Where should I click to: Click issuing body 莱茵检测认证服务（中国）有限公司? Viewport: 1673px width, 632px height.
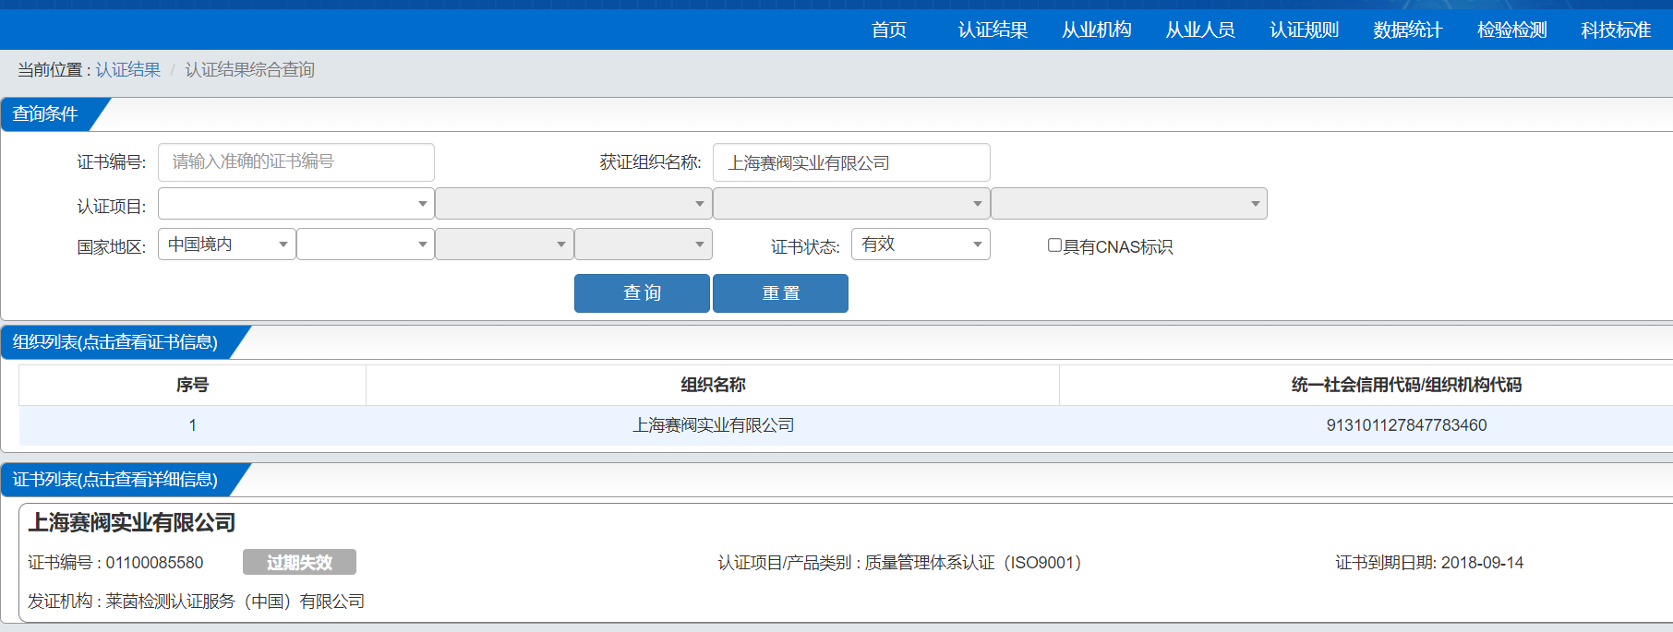pyautogui.click(x=235, y=602)
